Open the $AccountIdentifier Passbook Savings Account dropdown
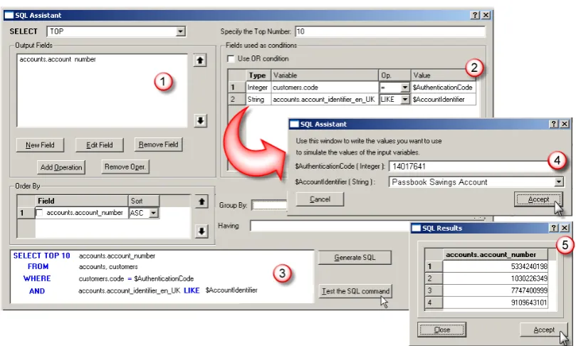The height and width of the screenshot is (346, 576). pos(558,182)
